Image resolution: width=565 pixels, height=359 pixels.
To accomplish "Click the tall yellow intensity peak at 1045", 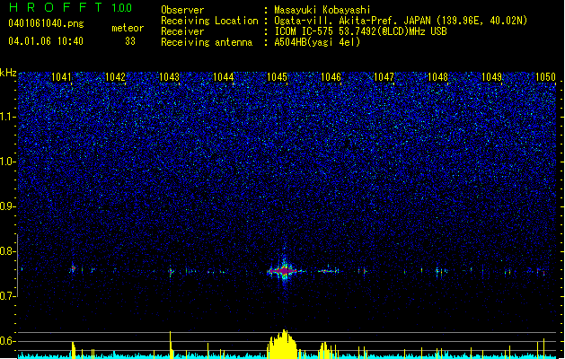I will coord(282,344).
